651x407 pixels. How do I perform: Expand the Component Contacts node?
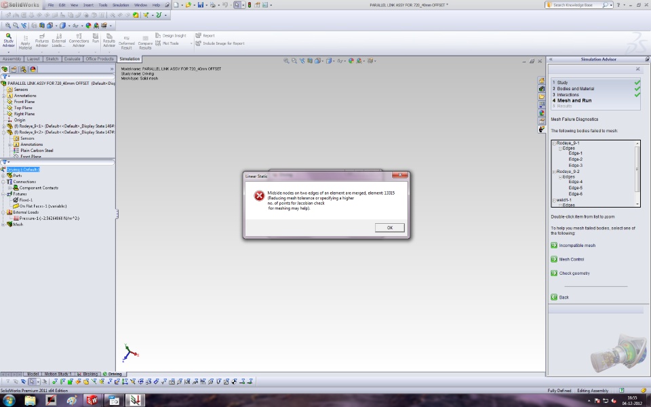[9, 188]
